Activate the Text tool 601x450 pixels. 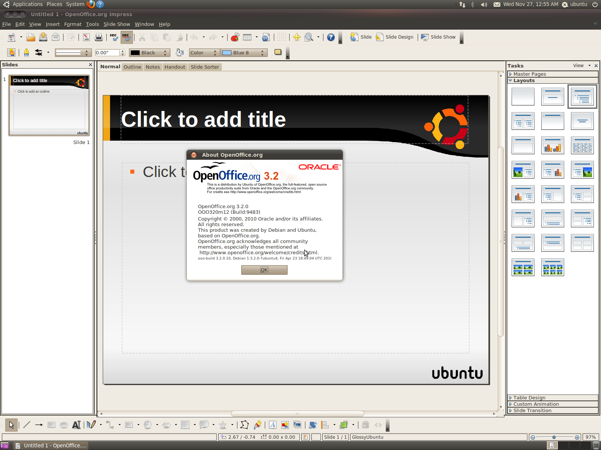pyautogui.click(x=76, y=425)
